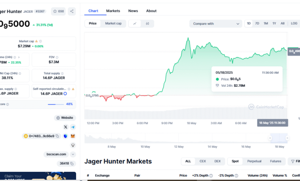Click the warning triangle beside Self-reported circulating
Viewport: 300px width, 181px height.
[x=73, y=89]
